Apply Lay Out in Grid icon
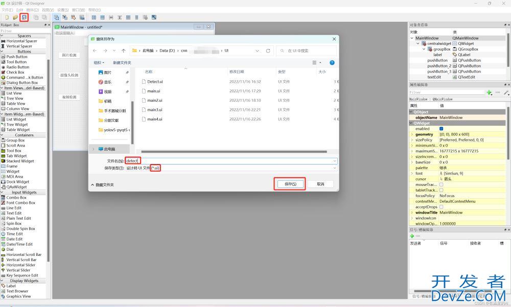The image size is (511, 307). [x=128, y=17]
